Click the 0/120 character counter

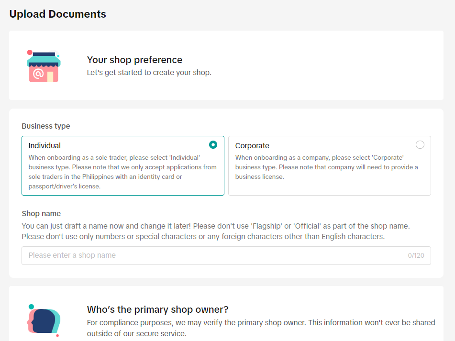click(x=416, y=255)
